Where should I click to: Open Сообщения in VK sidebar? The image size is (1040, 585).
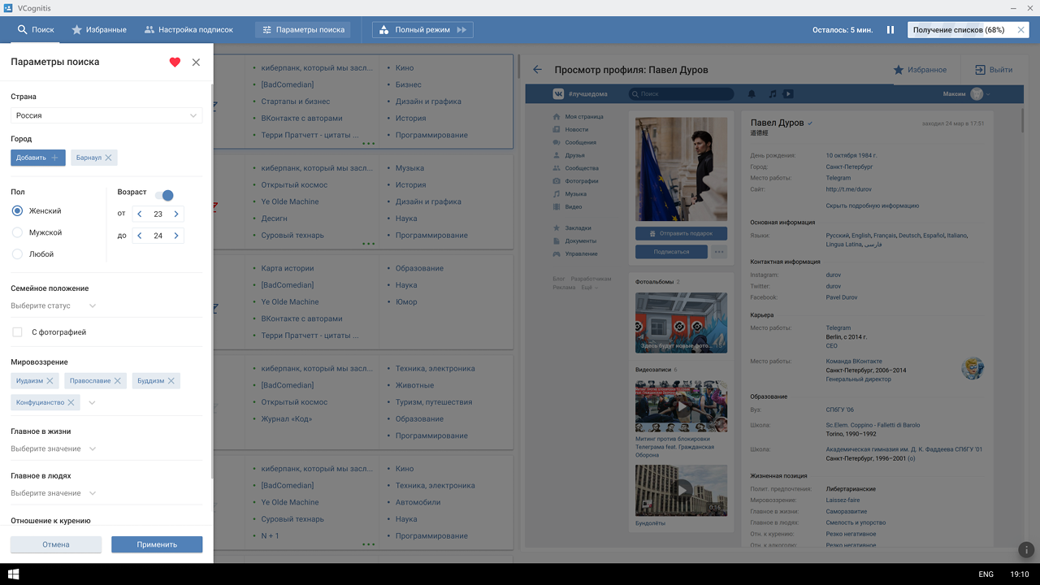pos(580,142)
